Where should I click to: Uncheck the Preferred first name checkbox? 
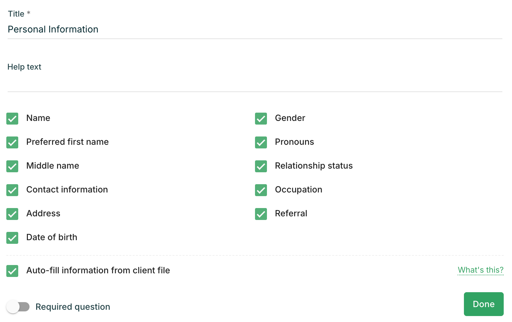(x=12, y=142)
